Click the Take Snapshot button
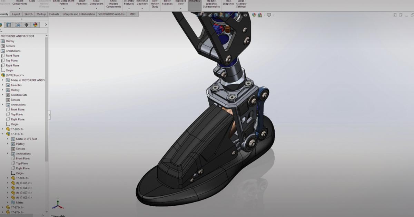 coord(228,3)
